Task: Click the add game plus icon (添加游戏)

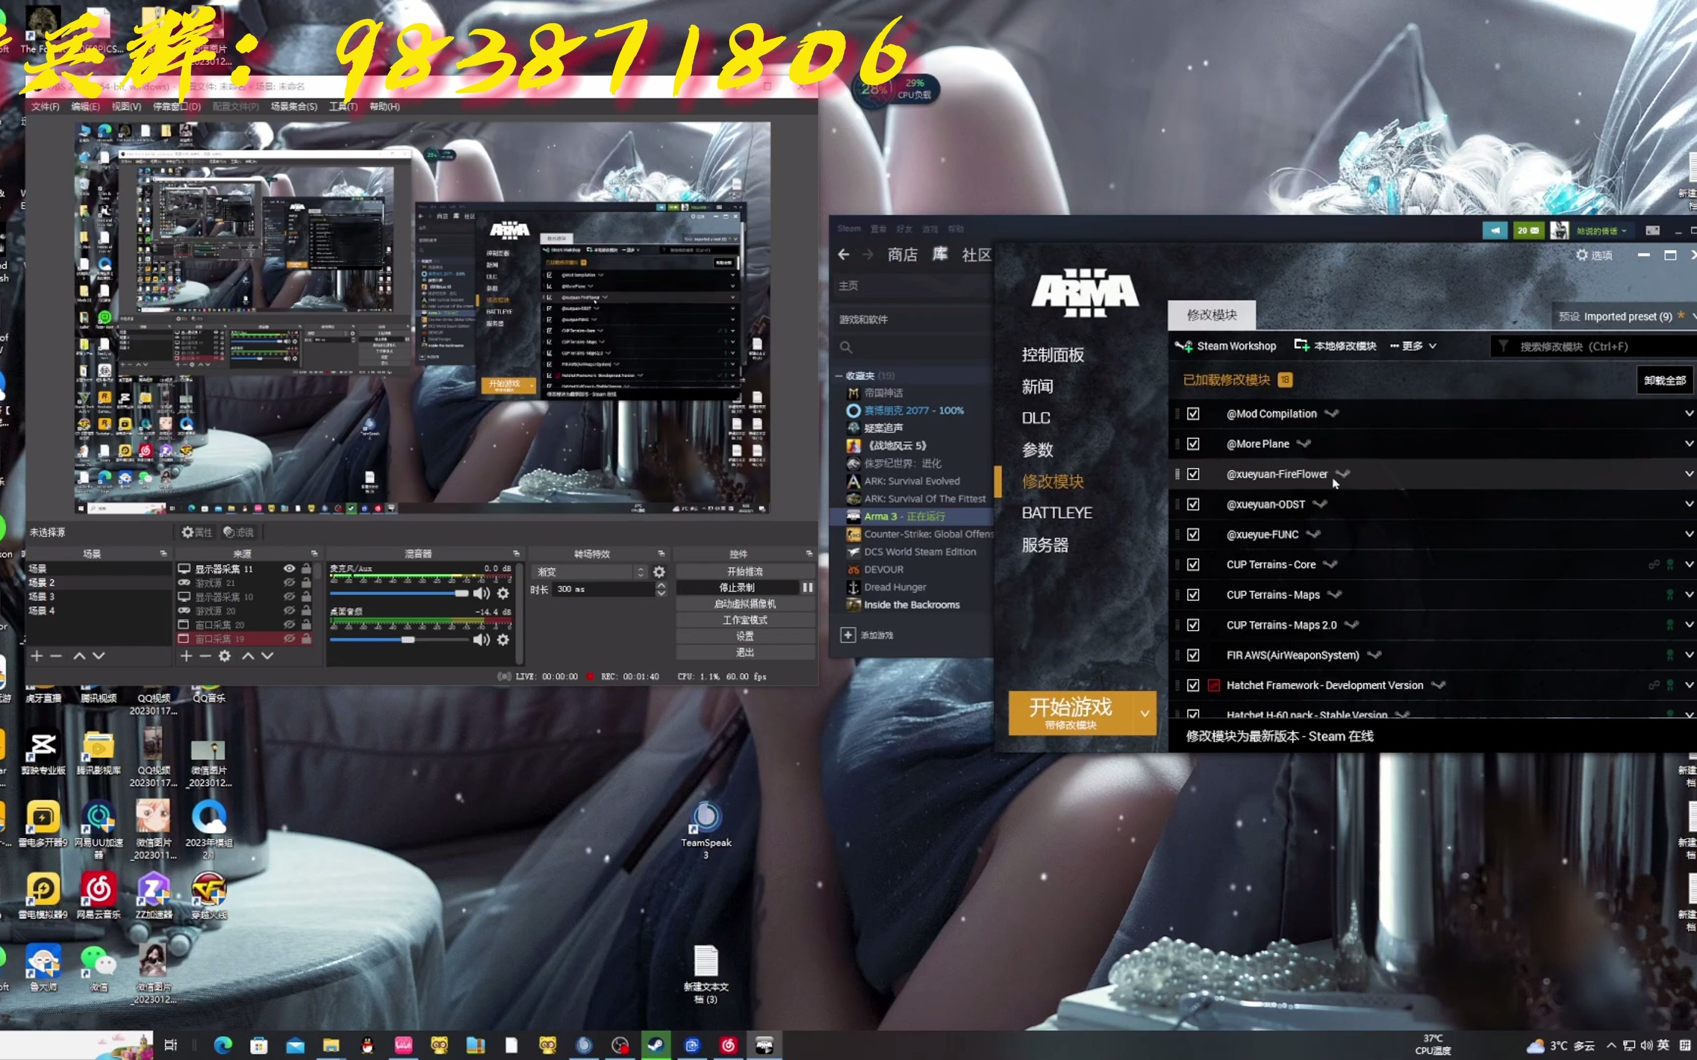Action: [848, 635]
